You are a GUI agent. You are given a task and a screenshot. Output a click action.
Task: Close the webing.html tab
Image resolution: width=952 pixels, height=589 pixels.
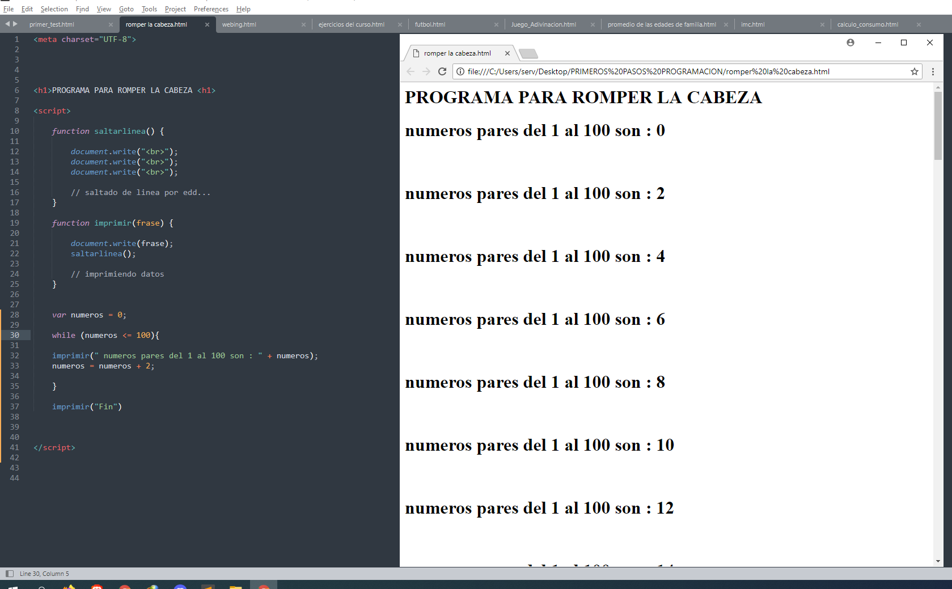(303, 24)
